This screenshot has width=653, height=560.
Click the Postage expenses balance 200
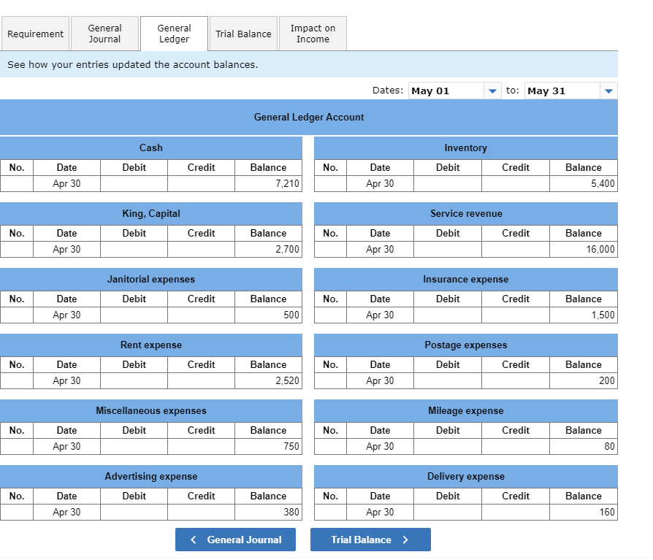pyautogui.click(x=583, y=381)
